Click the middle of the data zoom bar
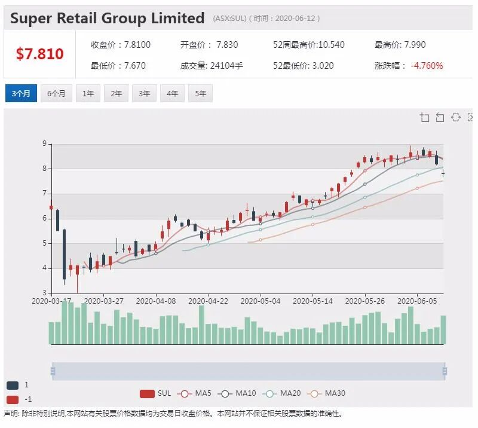The image size is (478, 428). coord(249,371)
